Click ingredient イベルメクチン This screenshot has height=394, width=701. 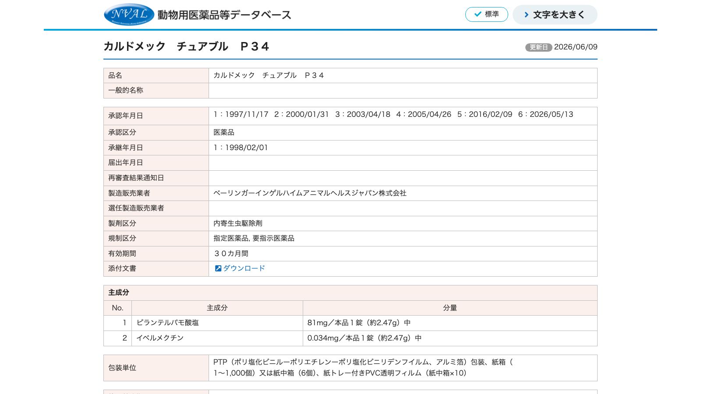[x=160, y=338]
